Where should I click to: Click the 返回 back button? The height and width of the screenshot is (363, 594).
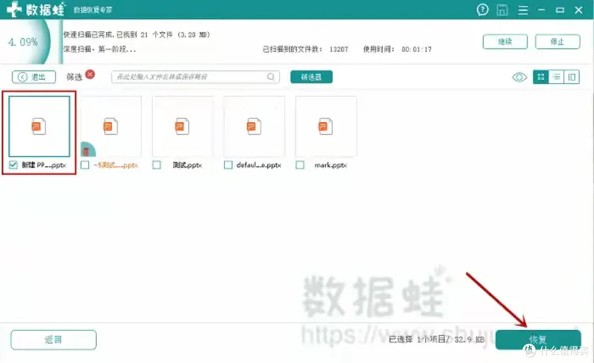53,340
